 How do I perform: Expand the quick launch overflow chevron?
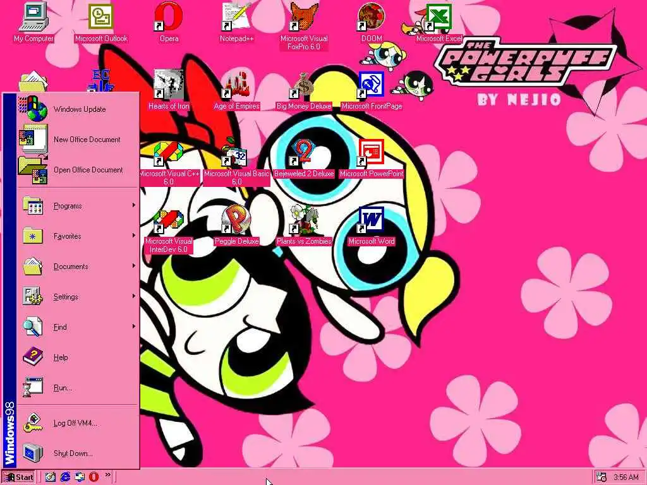107,475
